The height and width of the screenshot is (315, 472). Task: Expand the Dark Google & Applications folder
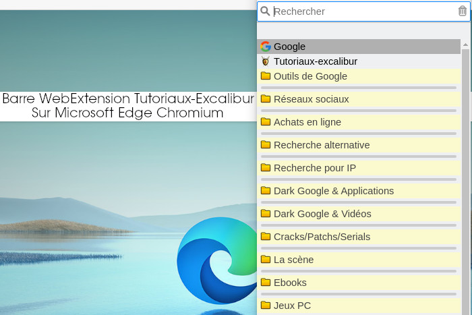(359, 191)
